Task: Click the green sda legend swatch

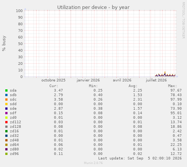Action: [x=6, y=90]
